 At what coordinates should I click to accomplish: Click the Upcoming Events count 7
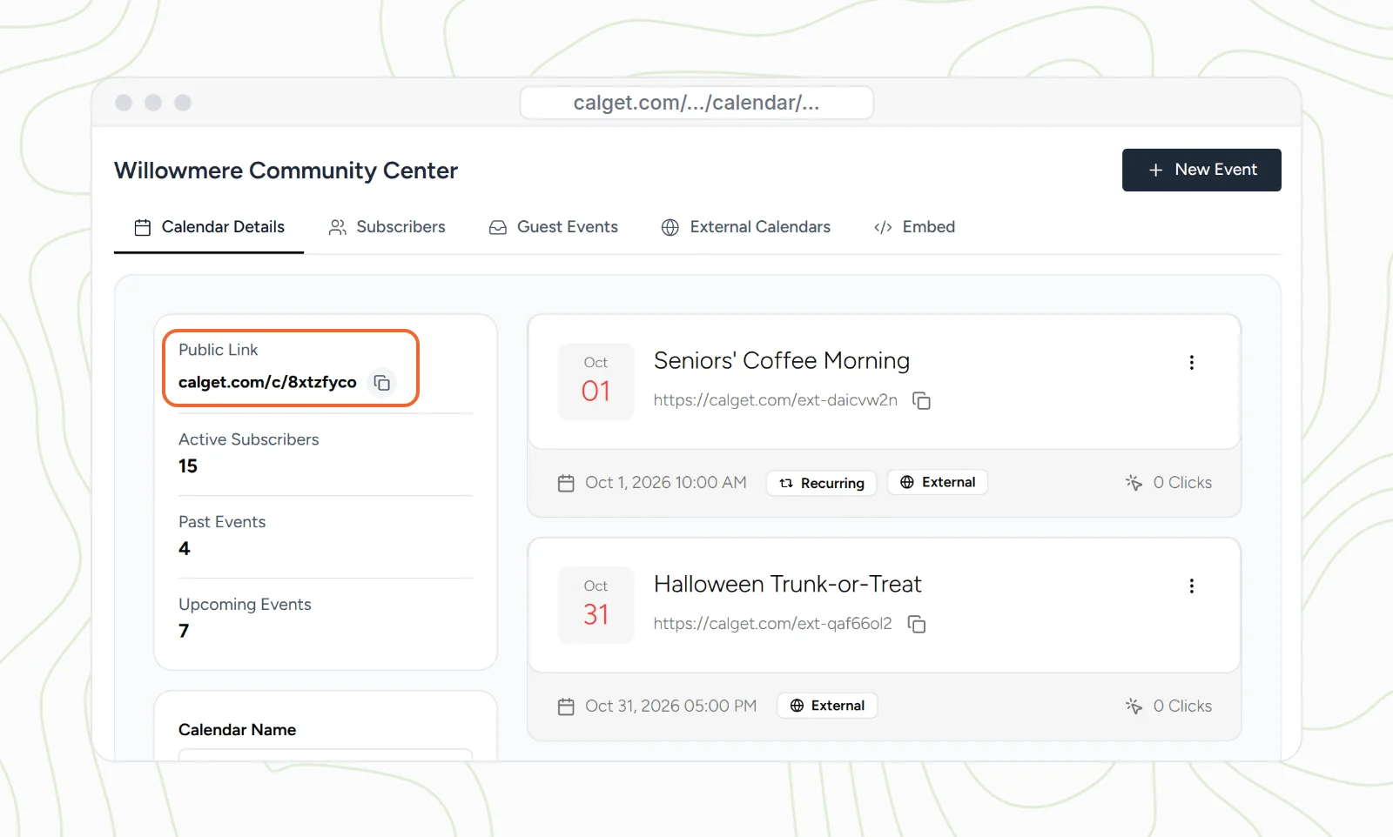(x=184, y=631)
